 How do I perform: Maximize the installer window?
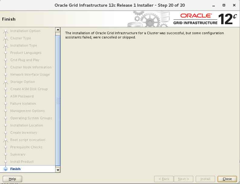click(224, 5)
